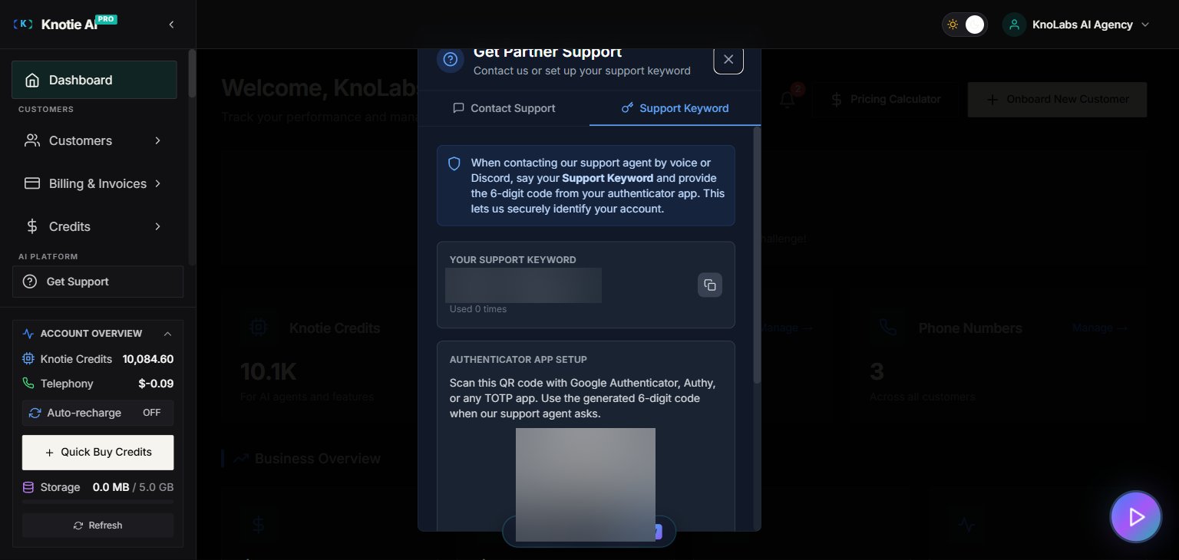Click the Telephony $-0.09 balance
Viewport: 1179px width, 560px height.
point(156,384)
